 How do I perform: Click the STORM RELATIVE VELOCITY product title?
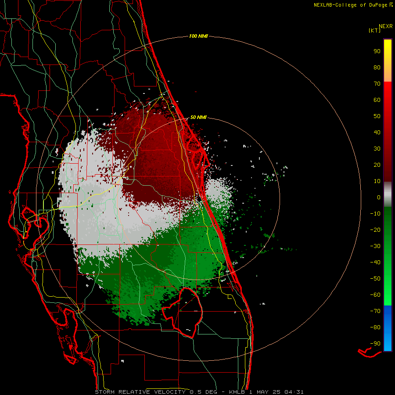pyautogui.click(x=140, y=392)
